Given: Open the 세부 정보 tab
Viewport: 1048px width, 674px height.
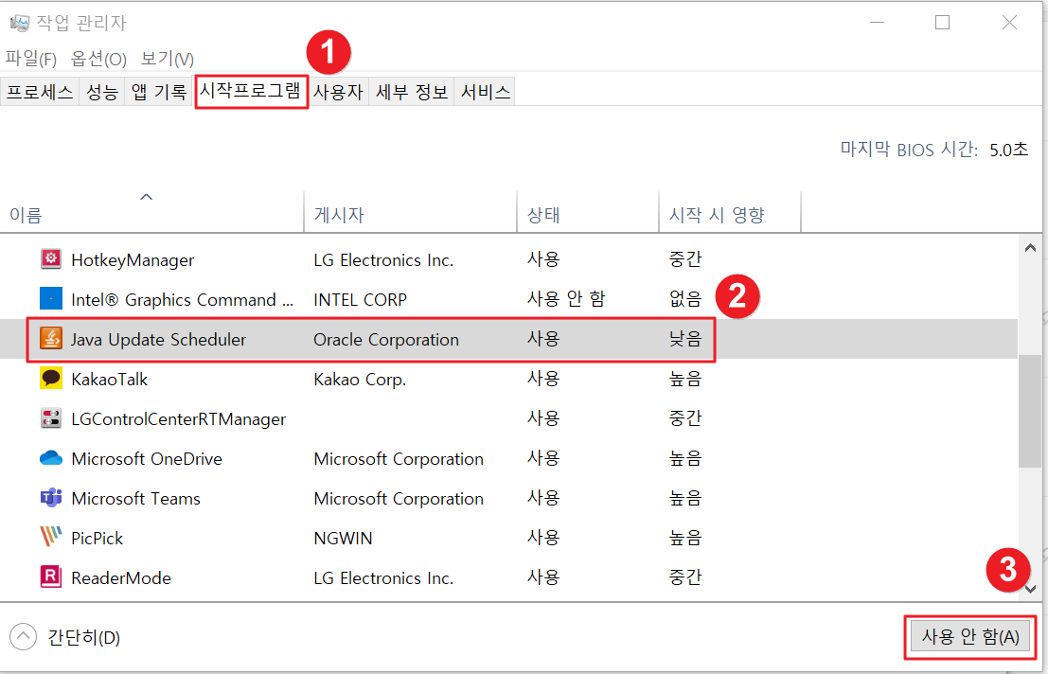Looking at the screenshot, I should (x=411, y=91).
